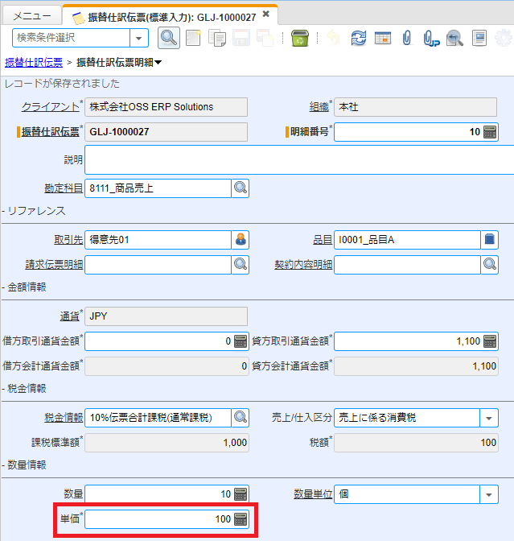Open calculator for 数量 field
514x541 pixels.
pyautogui.click(x=241, y=494)
